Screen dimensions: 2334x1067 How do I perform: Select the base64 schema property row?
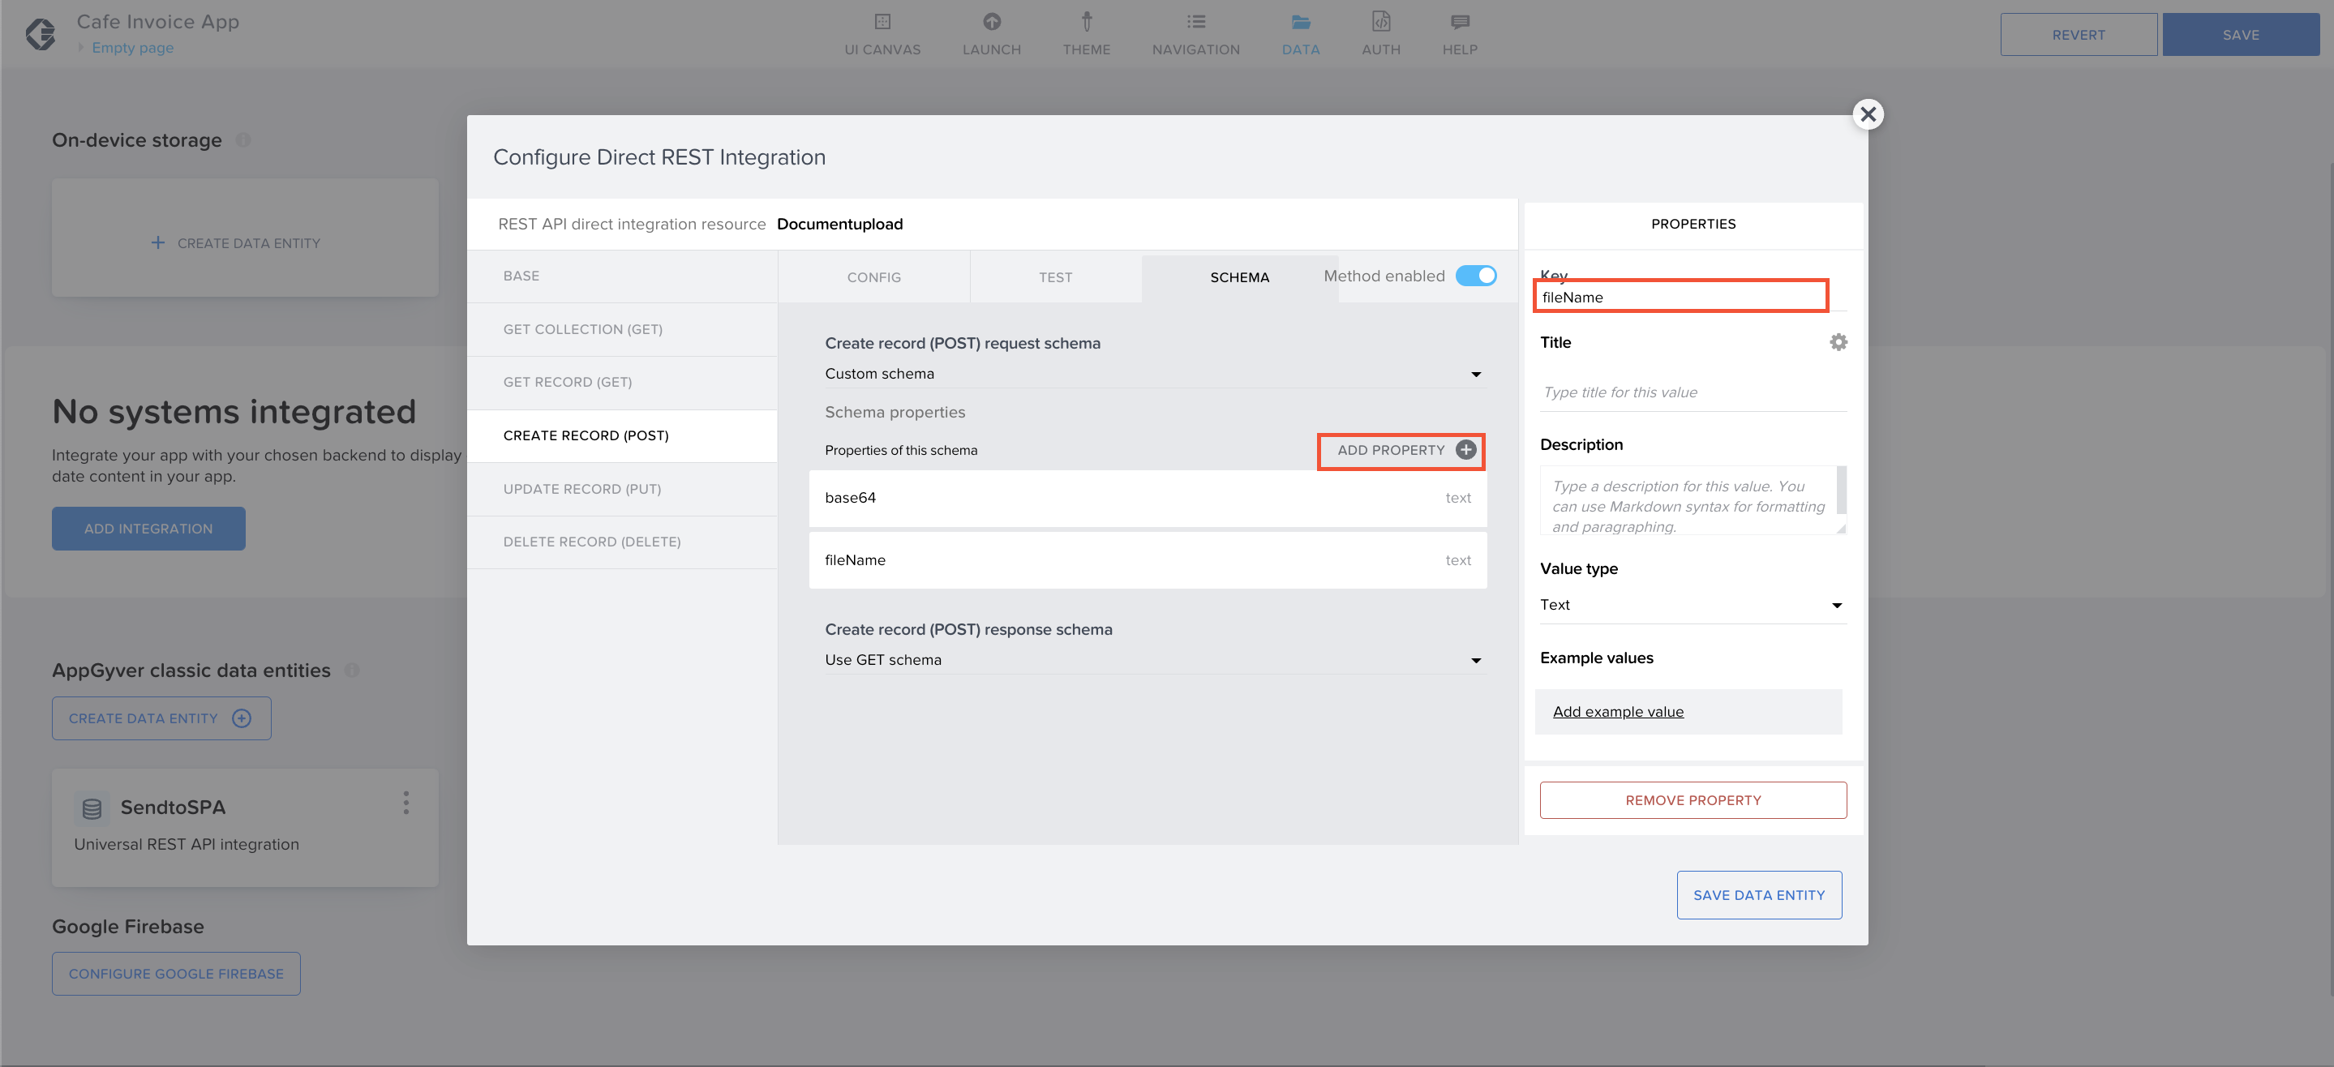point(1147,497)
